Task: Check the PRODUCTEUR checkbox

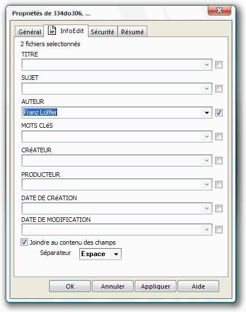Action: (219, 184)
